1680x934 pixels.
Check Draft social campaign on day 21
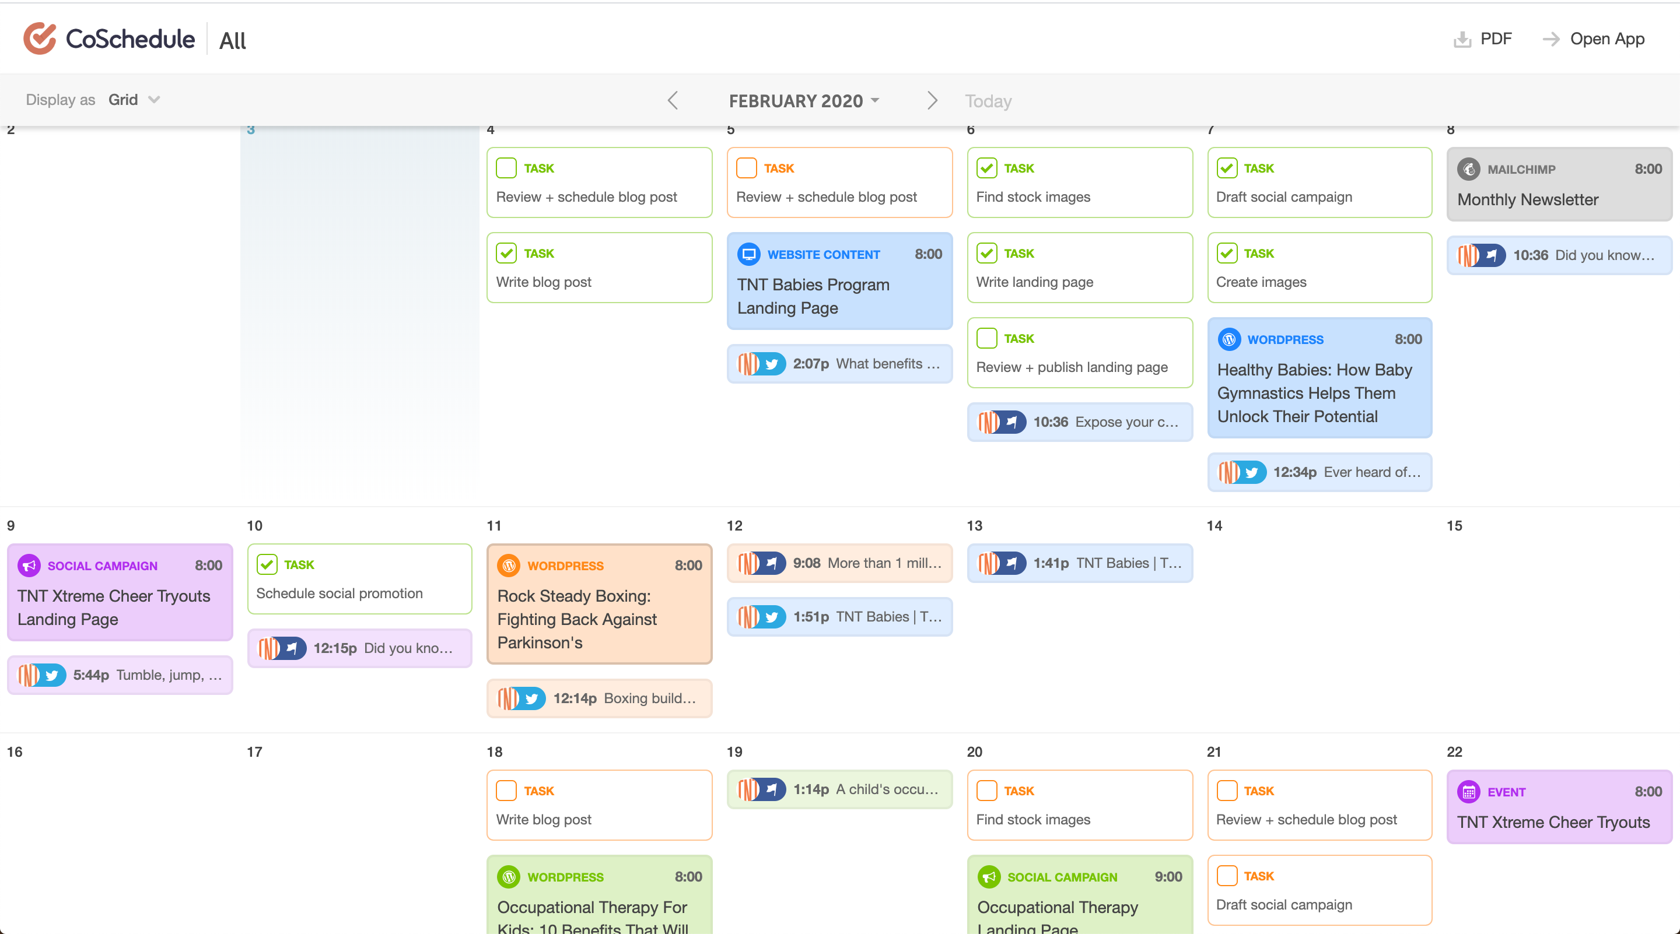(x=1226, y=875)
